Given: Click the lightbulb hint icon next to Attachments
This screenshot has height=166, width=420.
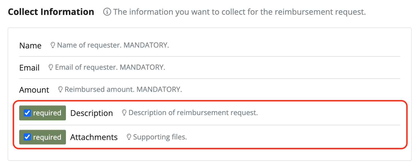Looking at the screenshot, I should click(x=129, y=137).
